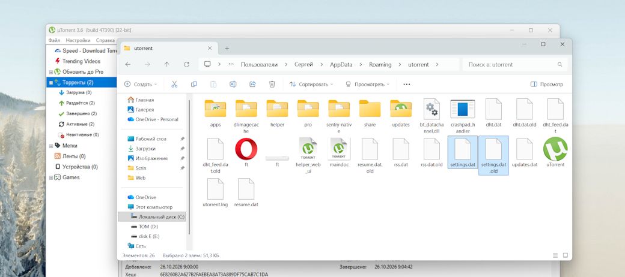Open Настройки menu in uTorrent window
Screen dimensions: 625x277
(78, 40)
